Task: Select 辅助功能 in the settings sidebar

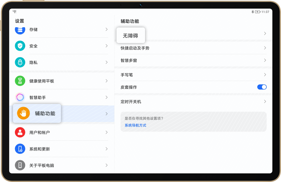Action: (x=62, y=114)
